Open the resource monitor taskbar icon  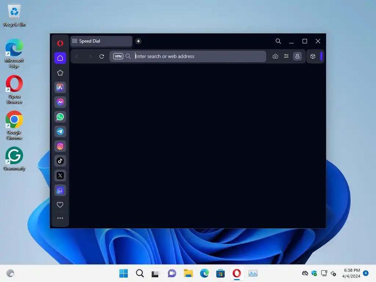[x=253, y=273]
